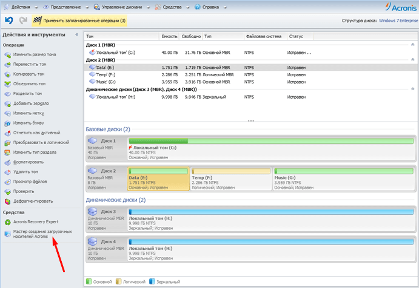Click the Music (G:) partition block in map
419x288 pixels.
click(344, 179)
